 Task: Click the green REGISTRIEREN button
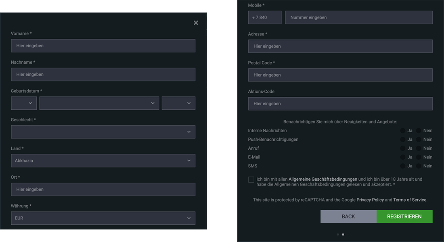coord(404,216)
